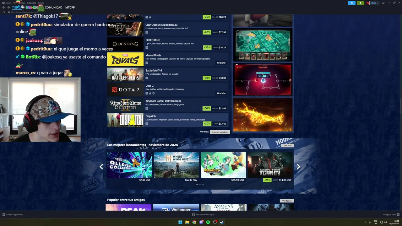Open the Ayuda menu

[41, 3]
